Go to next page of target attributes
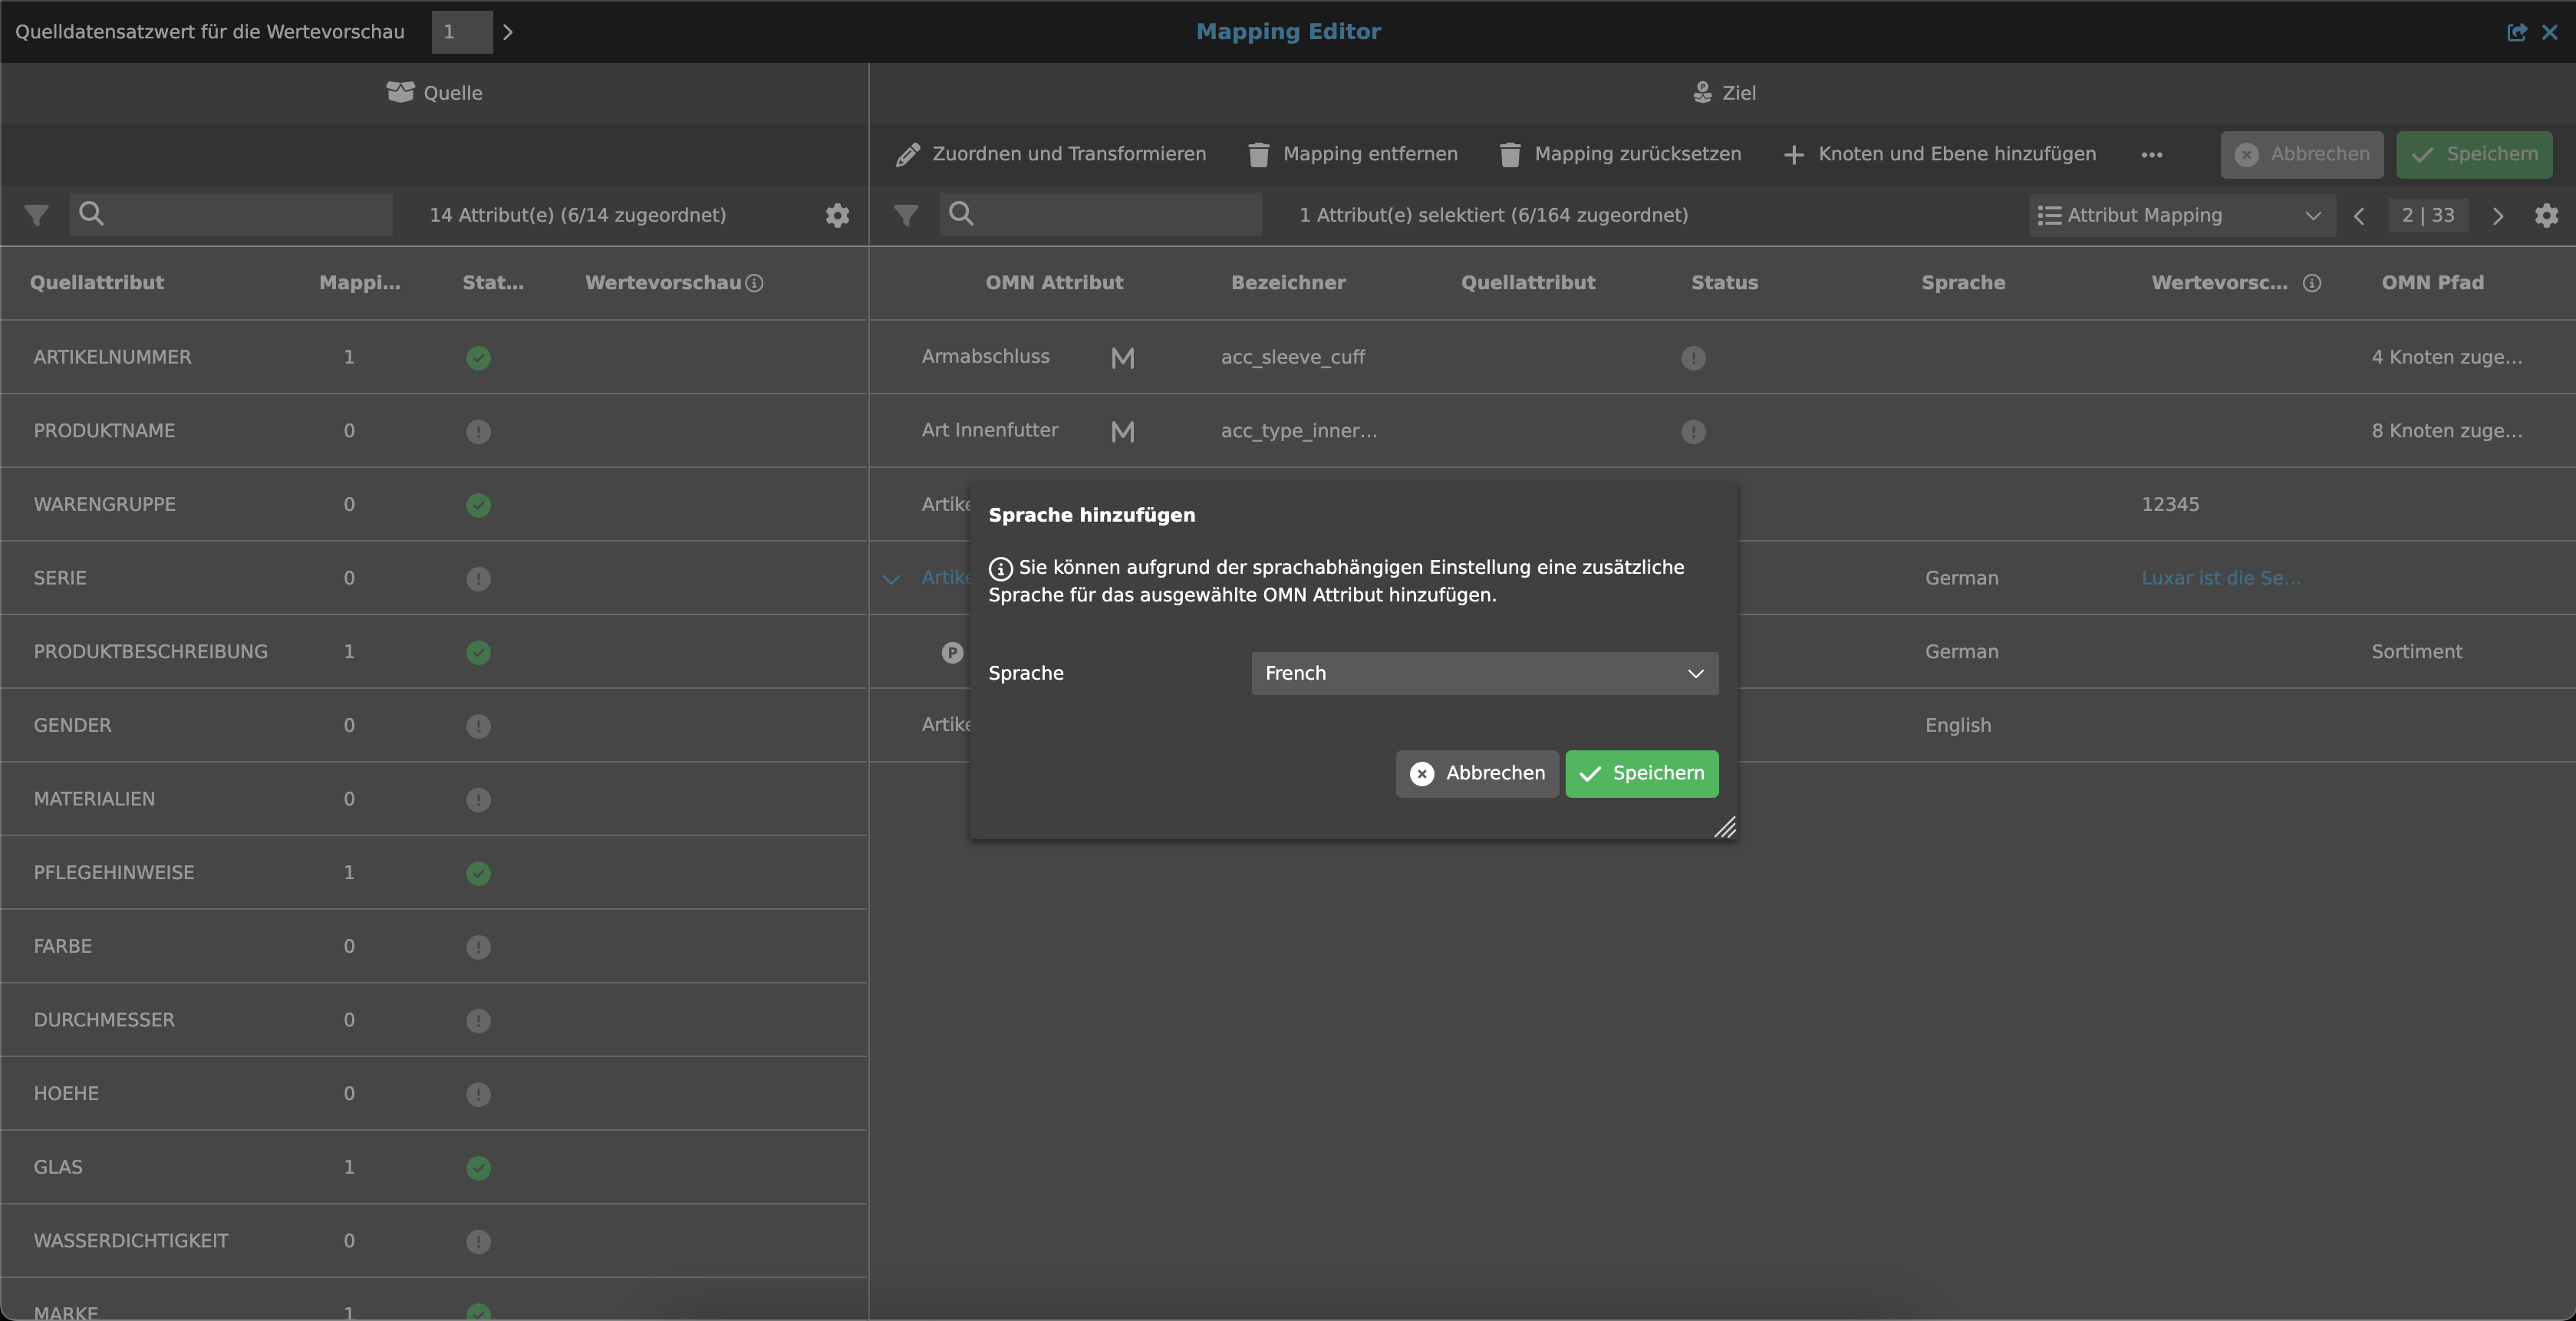The image size is (2576, 1321). coord(2497,215)
